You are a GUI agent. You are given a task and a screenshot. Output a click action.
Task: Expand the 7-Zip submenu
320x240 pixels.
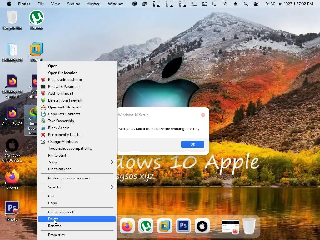[77, 162]
